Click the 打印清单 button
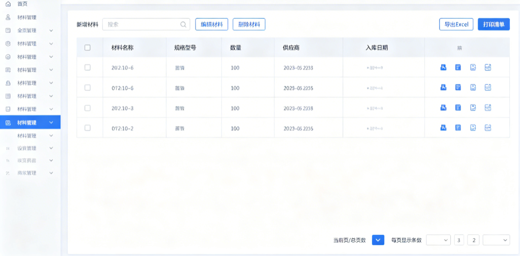 coord(494,25)
